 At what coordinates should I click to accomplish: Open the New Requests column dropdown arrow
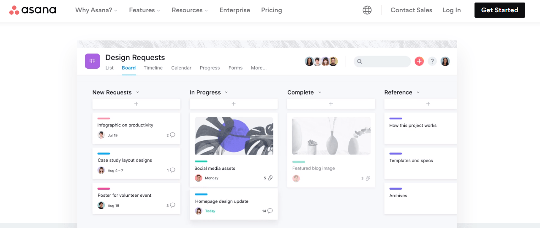[138, 92]
